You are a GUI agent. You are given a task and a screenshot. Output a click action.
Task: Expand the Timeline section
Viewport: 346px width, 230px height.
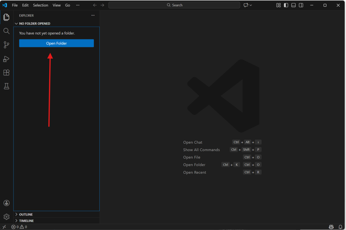pyautogui.click(x=26, y=221)
